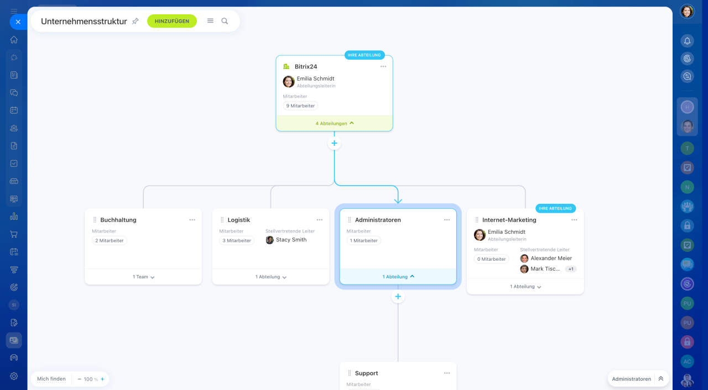Click the green HINZUFÜGEN button
This screenshot has height=390, width=708.
(x=172, y=21)
